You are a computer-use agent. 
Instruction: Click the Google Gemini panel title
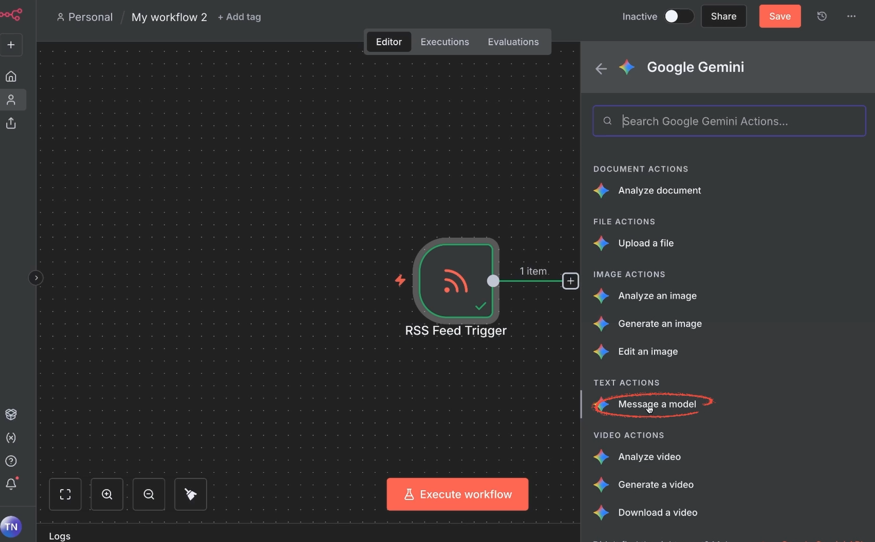pyautogui.click(x=695, y=67)
